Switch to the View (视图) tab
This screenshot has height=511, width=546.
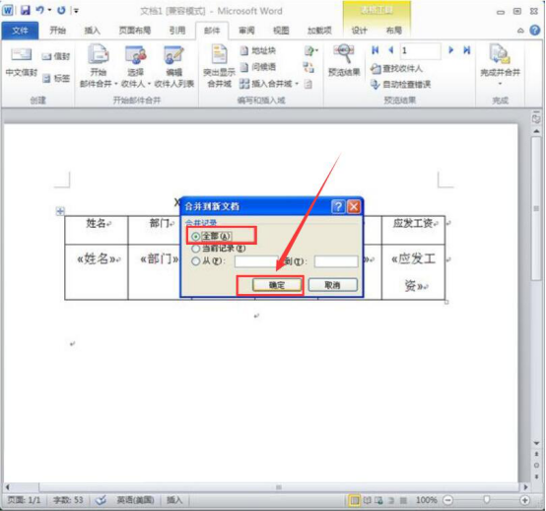[281, 31]
